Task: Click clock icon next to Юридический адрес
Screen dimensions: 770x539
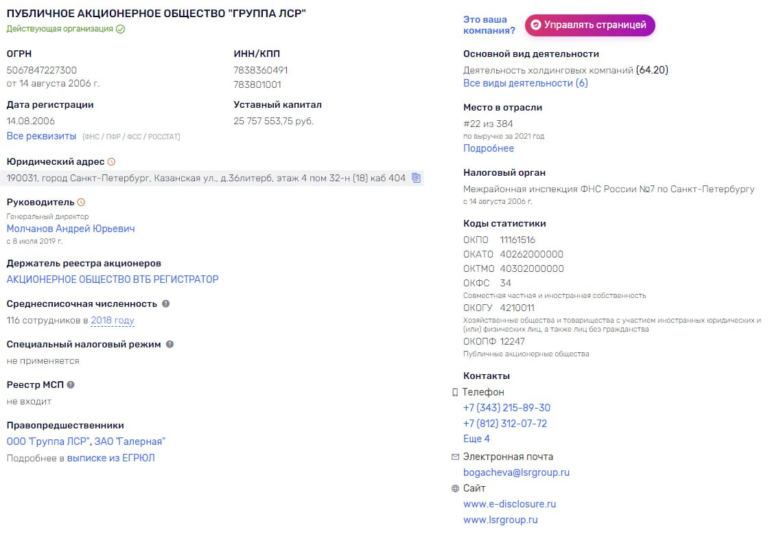Action: click(112, 162)
